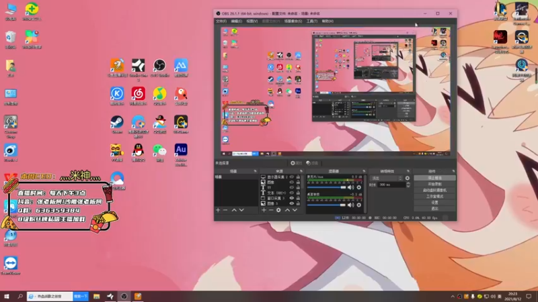Toggle visibility of the 文本 (GDI+) source

click(292, 193)
